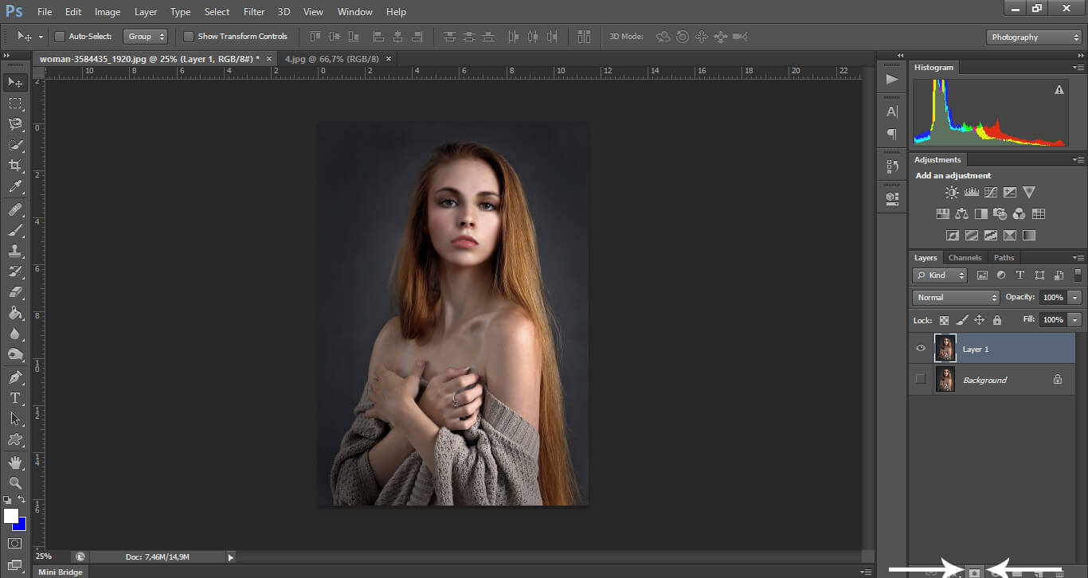The image size is (1088, 578).
Task: Close the woman-3584435_1920.jpg document tab
Action: coord(269,59)
